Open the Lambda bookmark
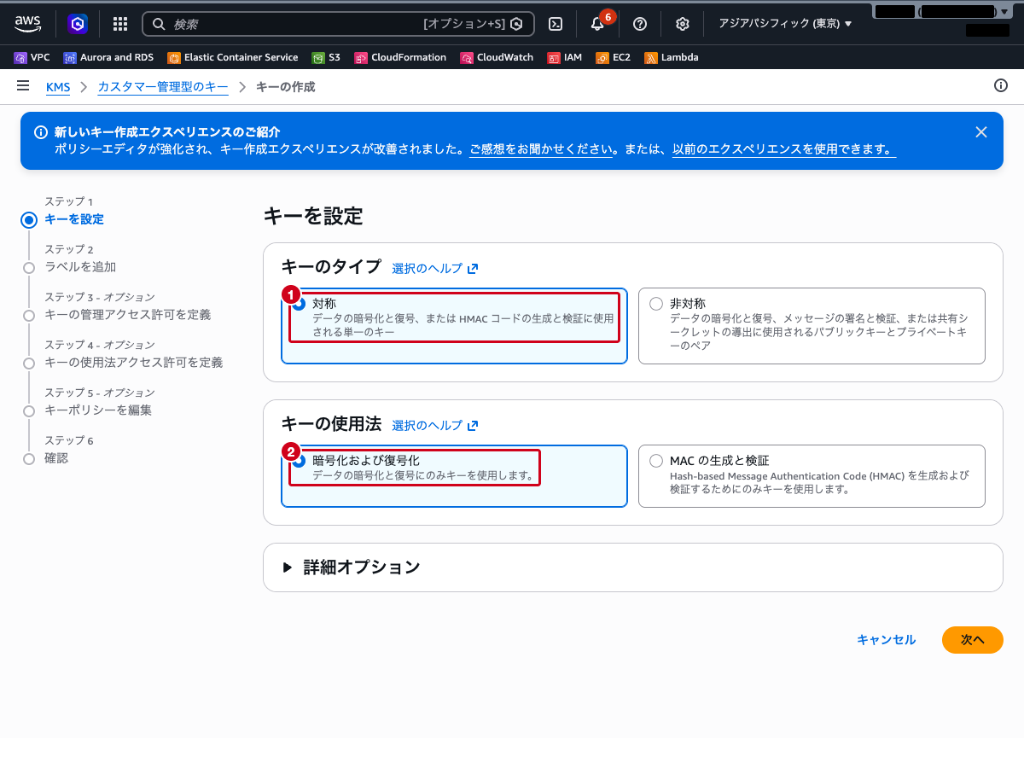 coord(672,57)
